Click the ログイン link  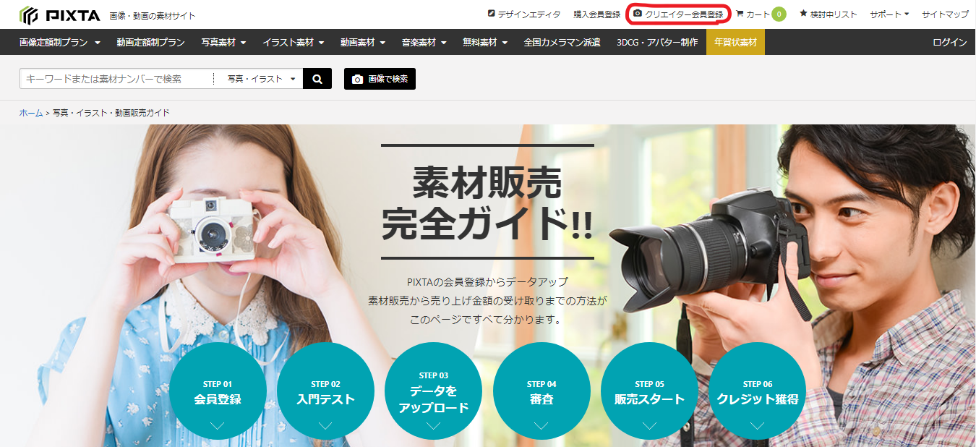949,42
